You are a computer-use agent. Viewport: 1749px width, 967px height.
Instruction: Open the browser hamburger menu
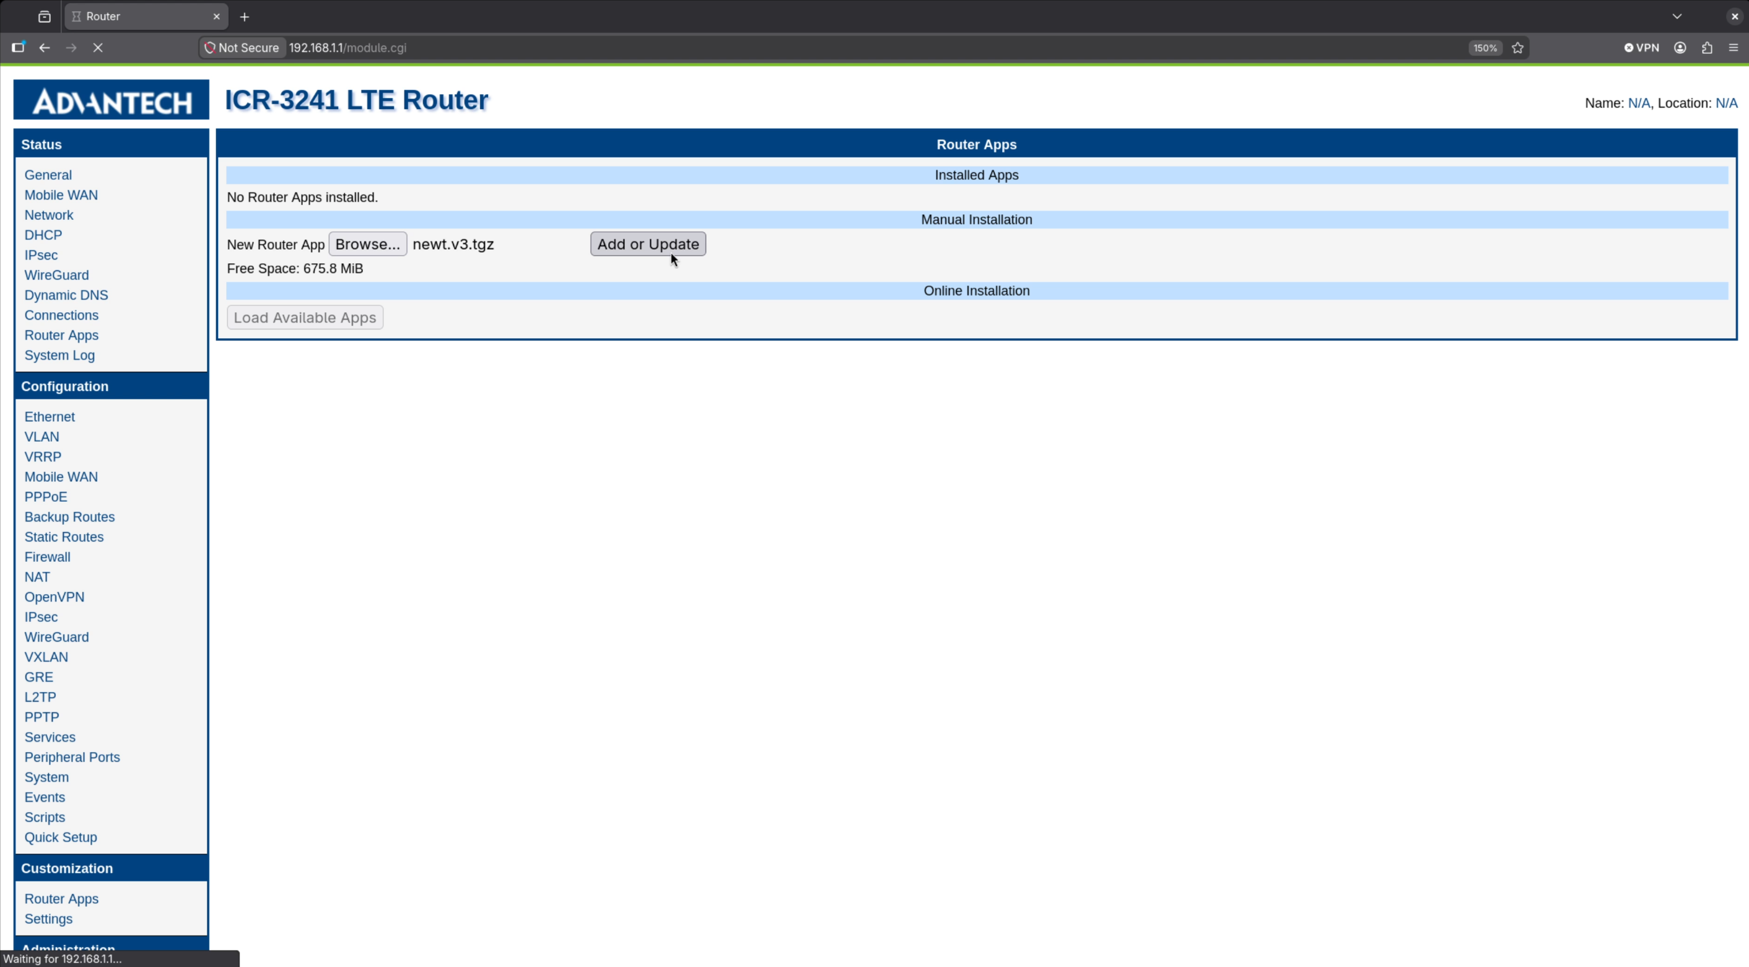(x=1734, y=48)
